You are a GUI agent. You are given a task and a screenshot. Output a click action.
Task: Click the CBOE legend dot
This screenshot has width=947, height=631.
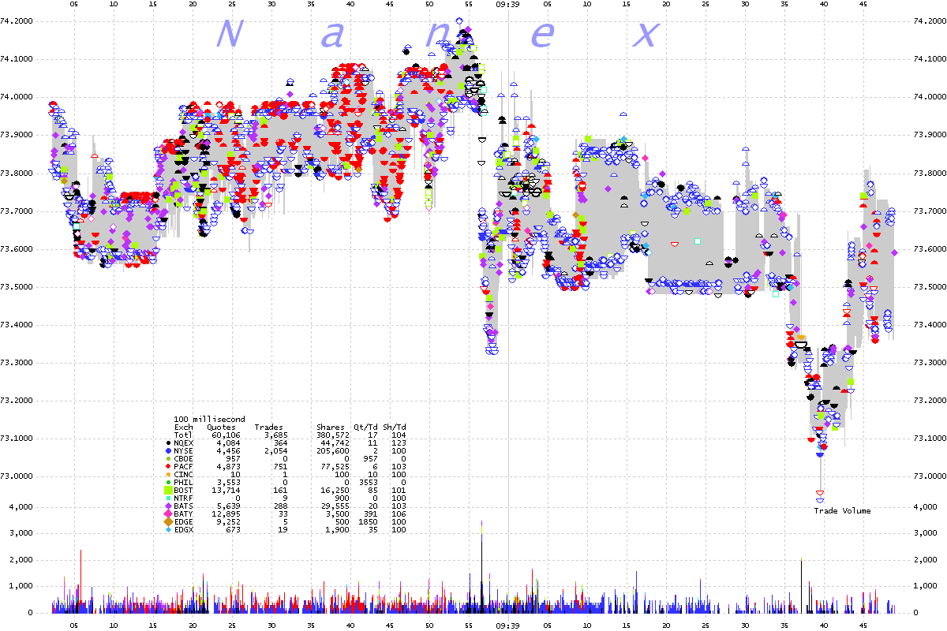pyautogui.click(x=167, y=459)
